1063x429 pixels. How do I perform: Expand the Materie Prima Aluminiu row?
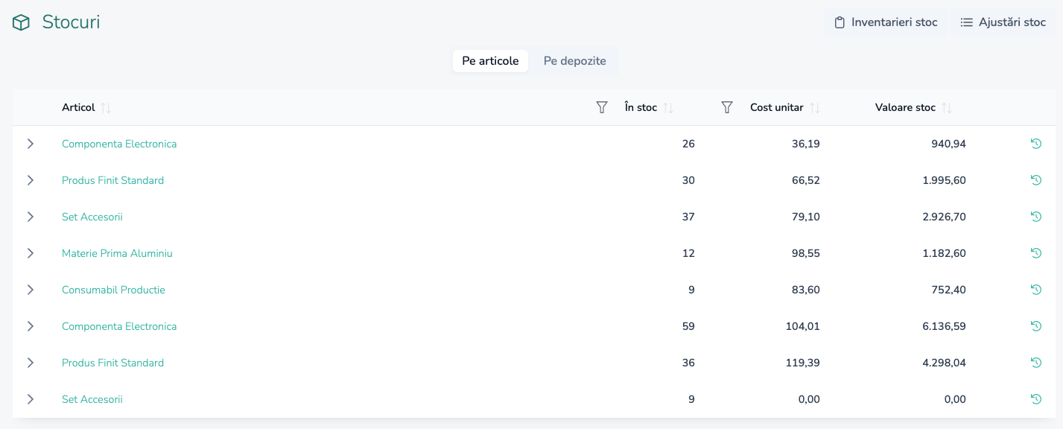tap(31, 253)
